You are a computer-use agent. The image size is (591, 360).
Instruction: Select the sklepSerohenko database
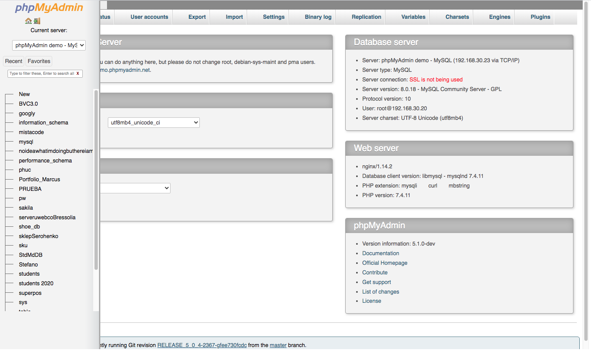[x=38, y=236]
